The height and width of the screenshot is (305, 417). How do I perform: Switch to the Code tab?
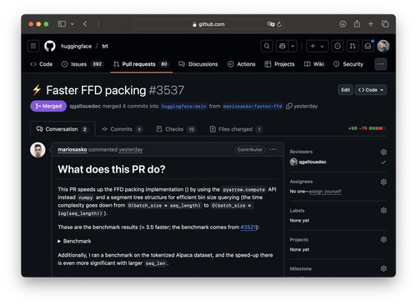pos(41,64)
